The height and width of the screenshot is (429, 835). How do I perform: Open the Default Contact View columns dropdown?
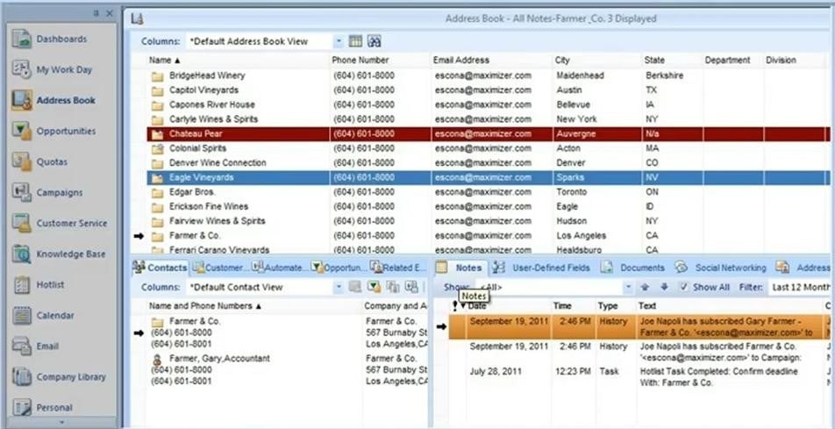339,287
